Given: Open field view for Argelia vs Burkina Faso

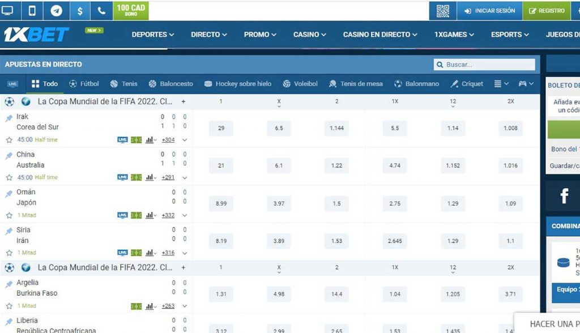Looking at the screenshot, I should click(136, 306).
